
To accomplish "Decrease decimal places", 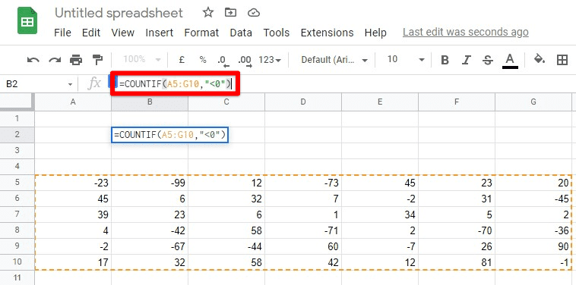I will [x=223, y=61].
